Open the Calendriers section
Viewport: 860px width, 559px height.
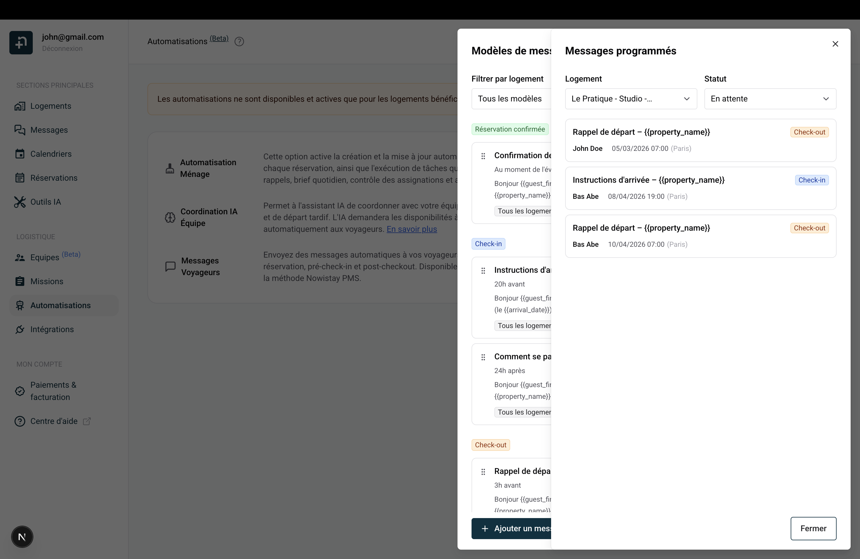[x=51, y=154]
